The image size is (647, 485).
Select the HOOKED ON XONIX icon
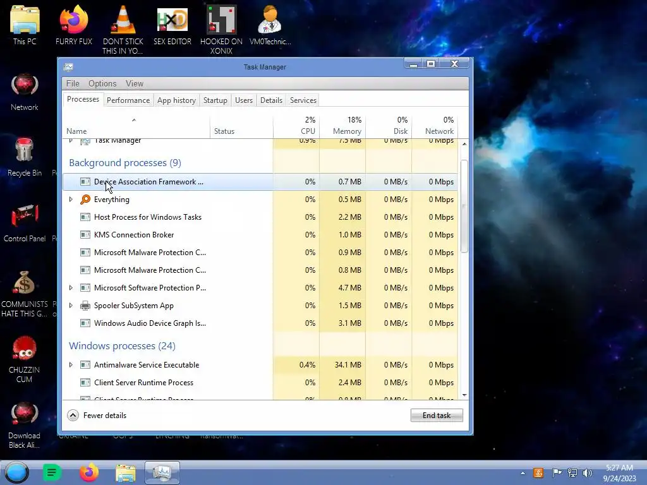[221, 29]
